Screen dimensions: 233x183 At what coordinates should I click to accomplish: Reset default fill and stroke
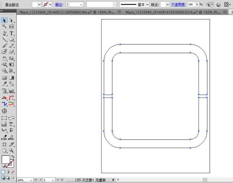click(3, 166)
